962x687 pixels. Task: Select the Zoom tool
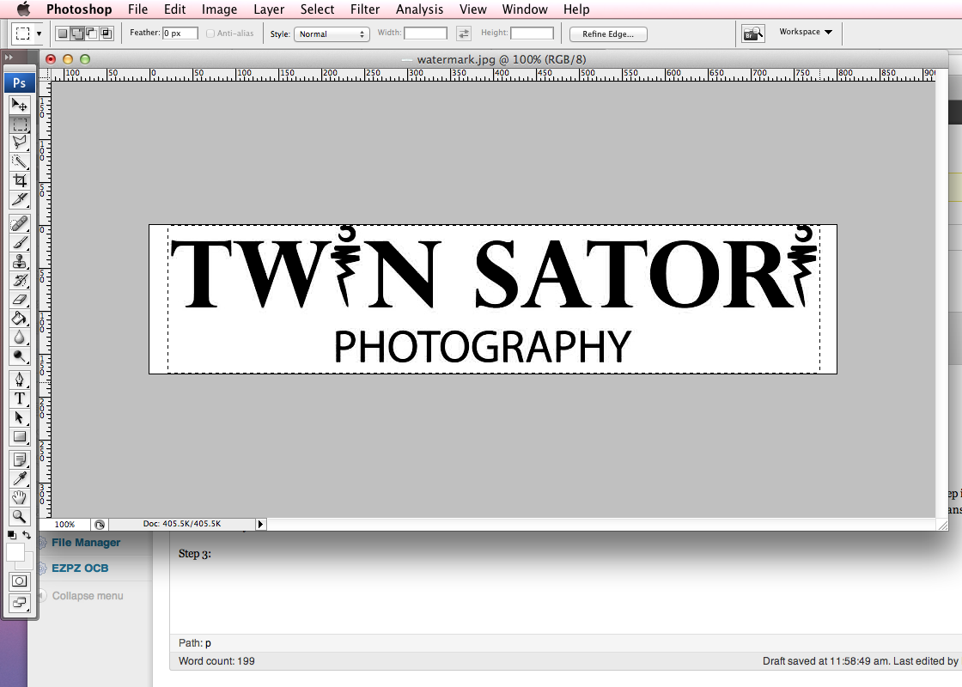coord(20,516)
